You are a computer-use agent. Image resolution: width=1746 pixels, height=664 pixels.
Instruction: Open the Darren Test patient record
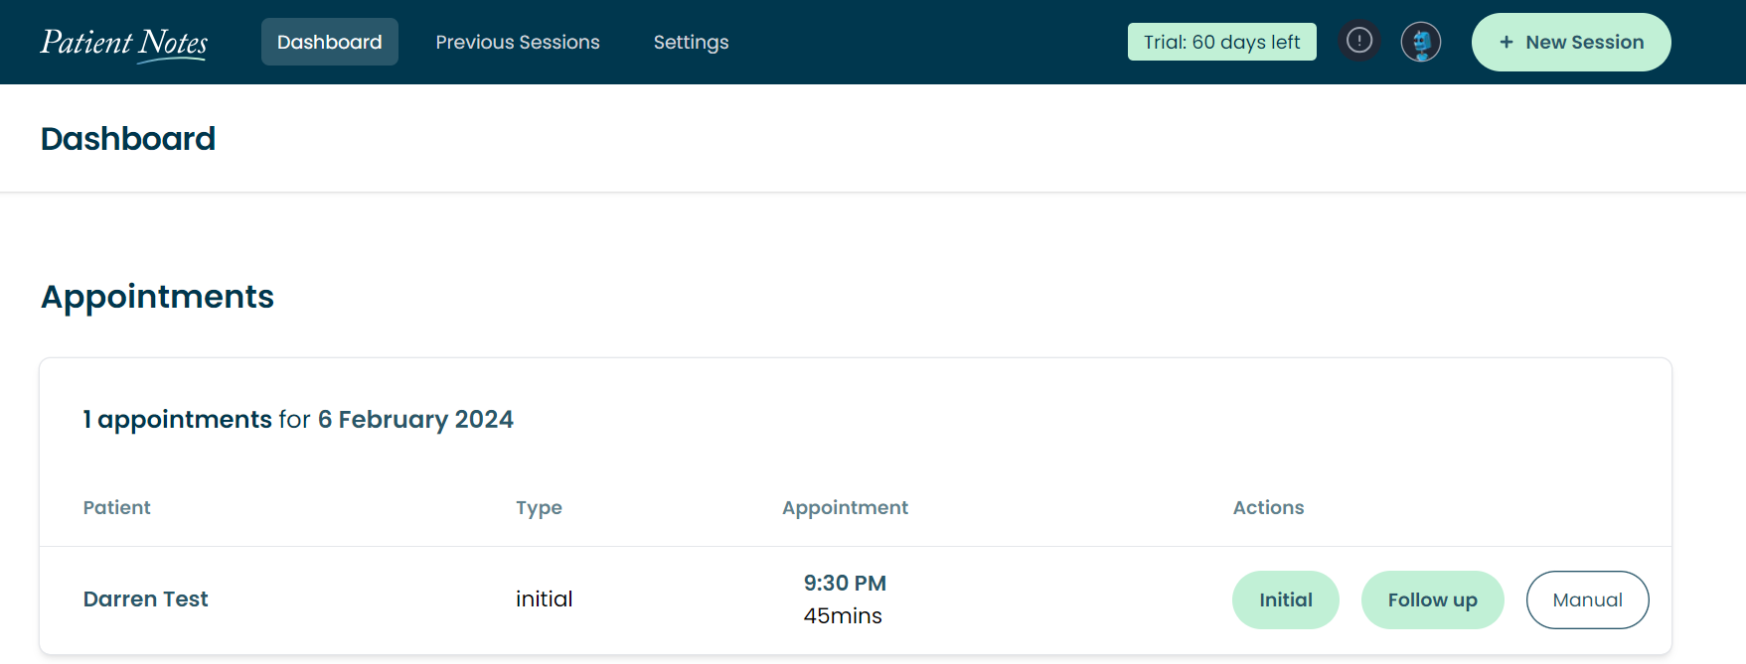(146, 599)
